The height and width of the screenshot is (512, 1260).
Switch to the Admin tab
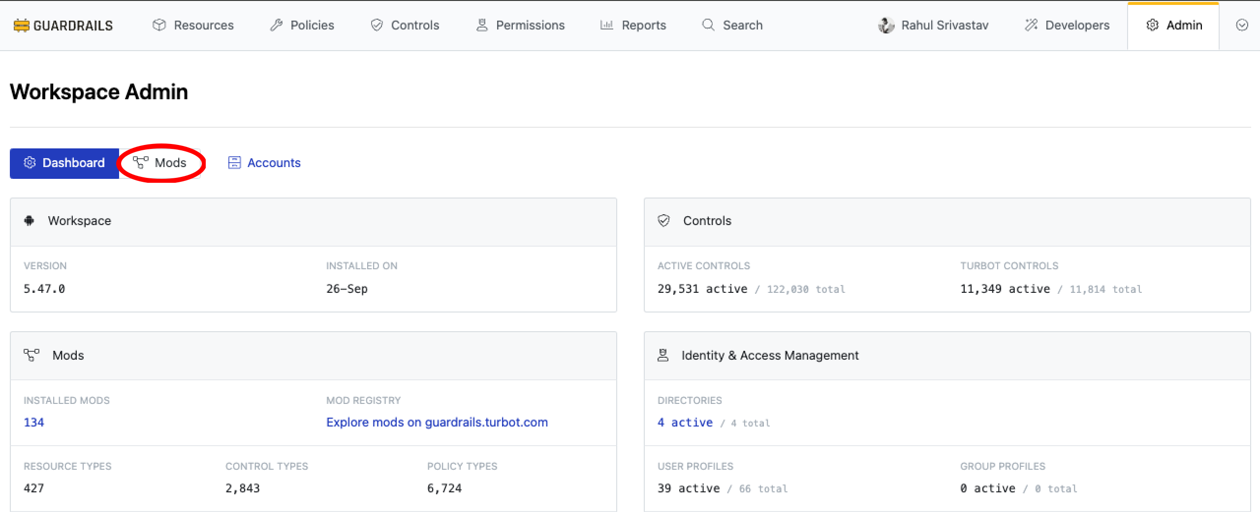click(1174, 25)
